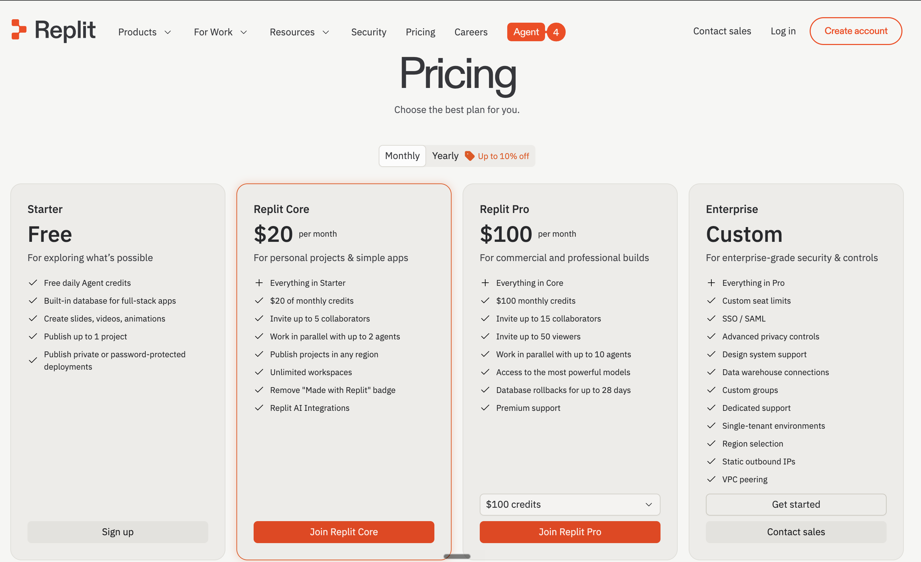Switch billing to Yearly

(445, 156)
